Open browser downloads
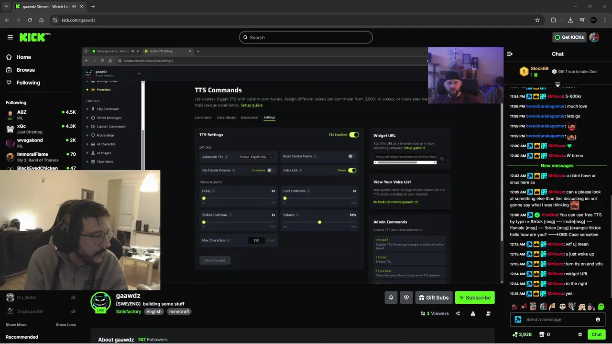 tap(570, 20)
